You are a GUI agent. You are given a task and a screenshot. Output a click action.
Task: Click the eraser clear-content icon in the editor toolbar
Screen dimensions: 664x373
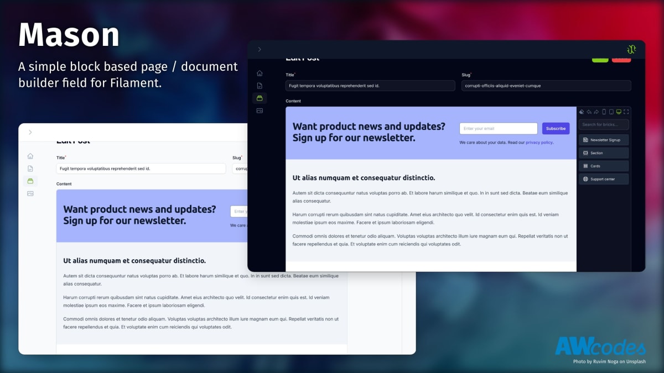tap(582, 112)
